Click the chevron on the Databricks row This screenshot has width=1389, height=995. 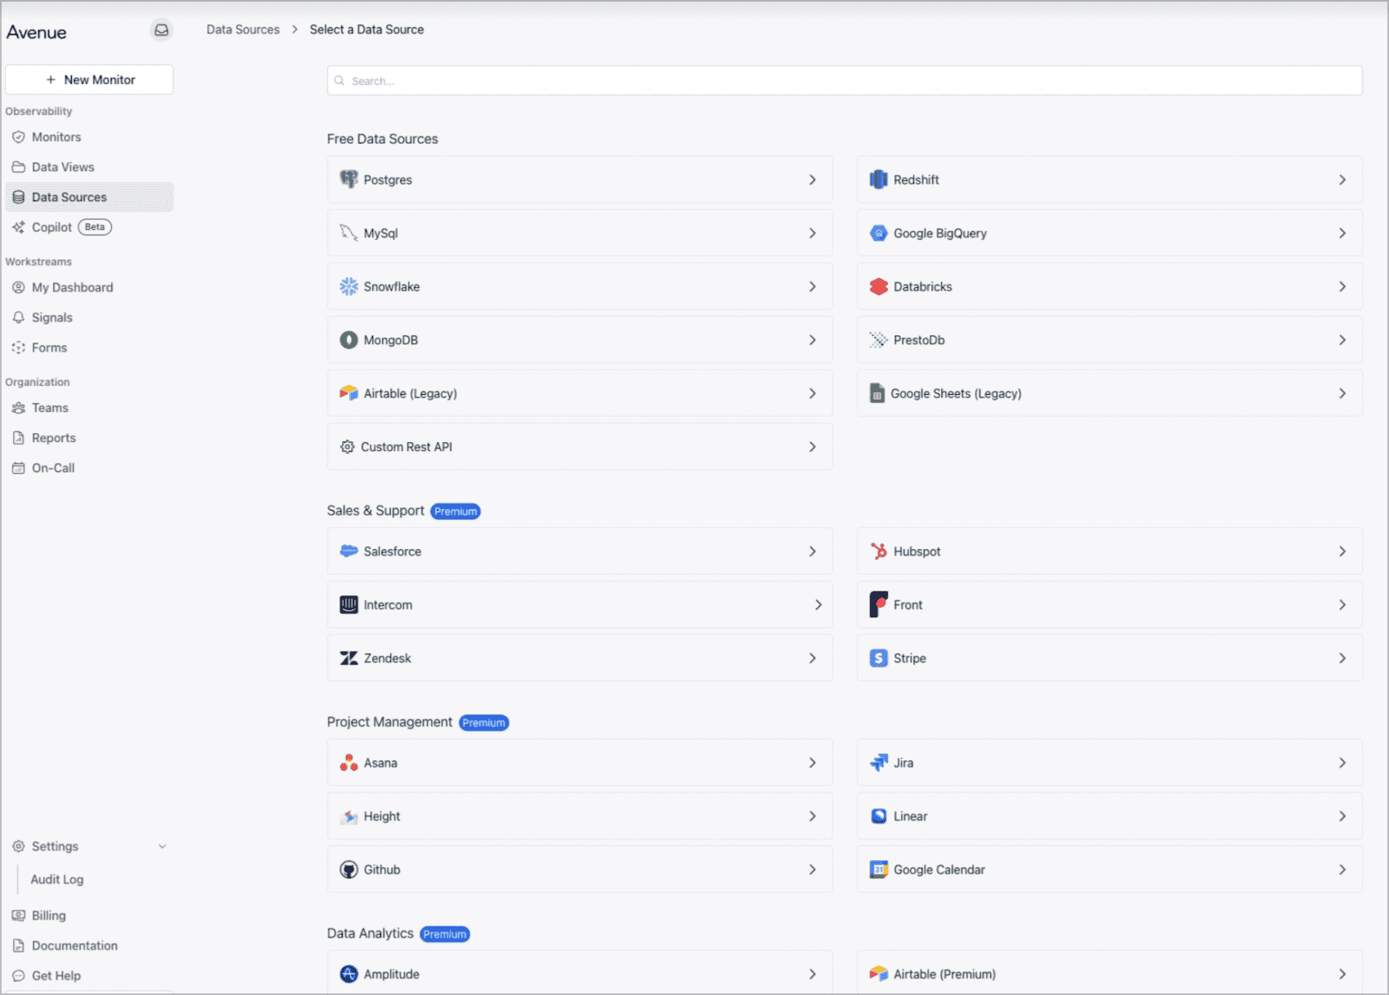point(1342,286)
